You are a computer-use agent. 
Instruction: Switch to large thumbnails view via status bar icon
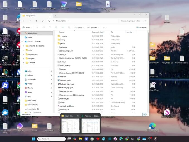[147, 114]
